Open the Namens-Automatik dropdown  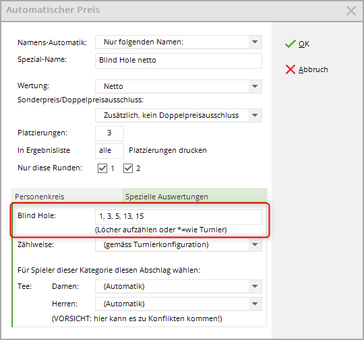point(255,42)
